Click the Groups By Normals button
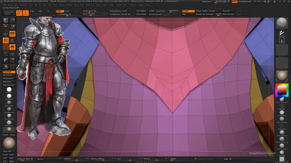This screenshot has height=163, width=291. [x=205, y=14]
